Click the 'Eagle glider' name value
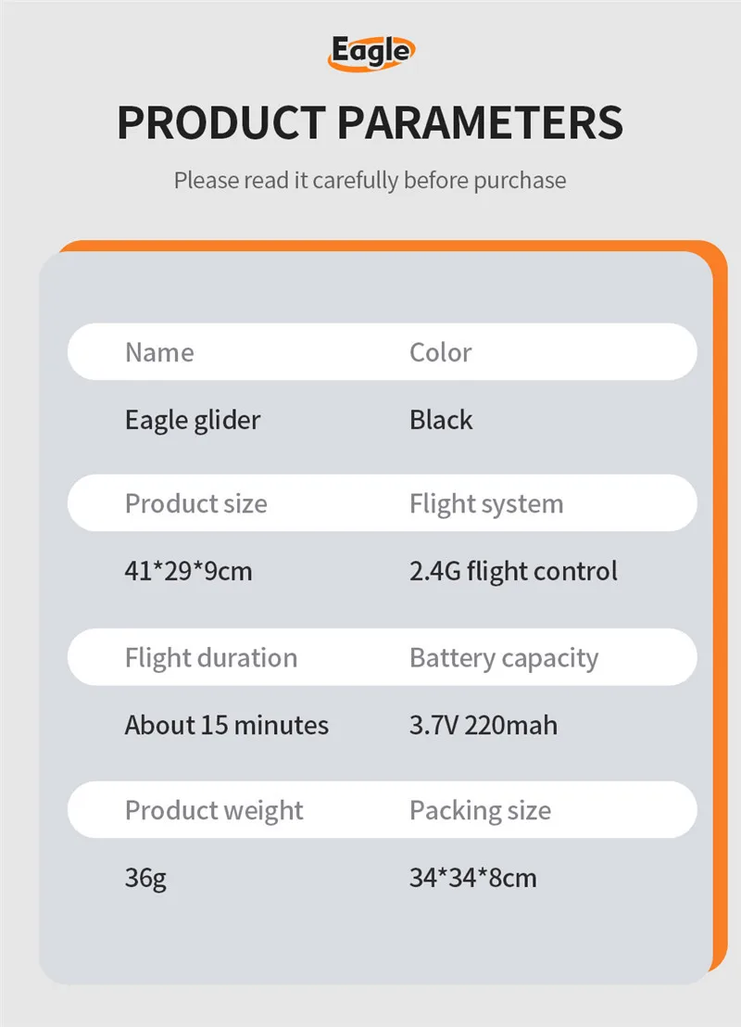This screenshot has height=1027, width=741. (193, 420)
